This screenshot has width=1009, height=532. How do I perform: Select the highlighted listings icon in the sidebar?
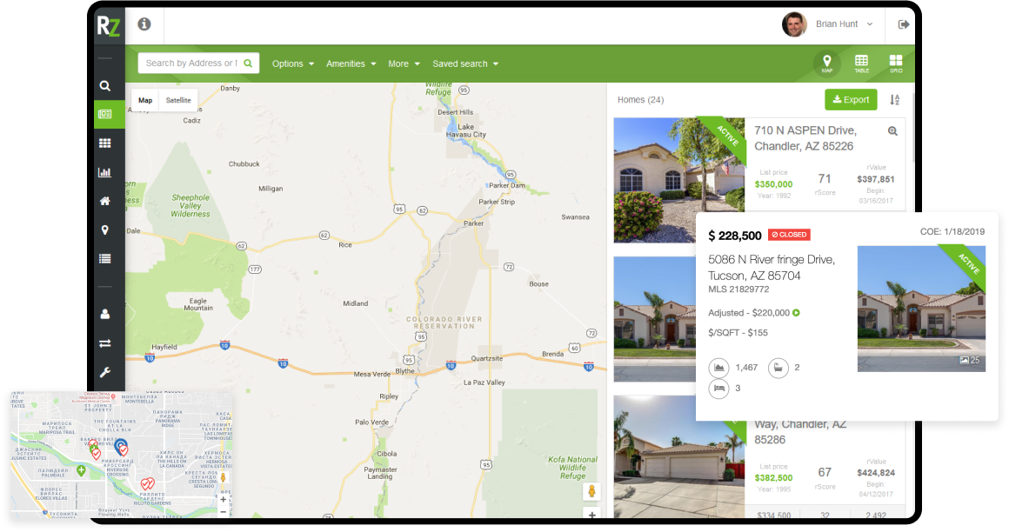[x=105, y=115]
